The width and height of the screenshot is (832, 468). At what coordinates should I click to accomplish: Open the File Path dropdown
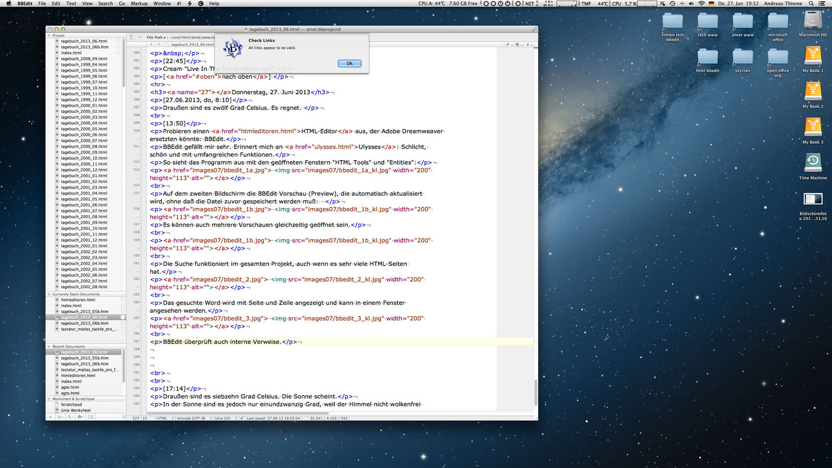[x=156, y=38]
